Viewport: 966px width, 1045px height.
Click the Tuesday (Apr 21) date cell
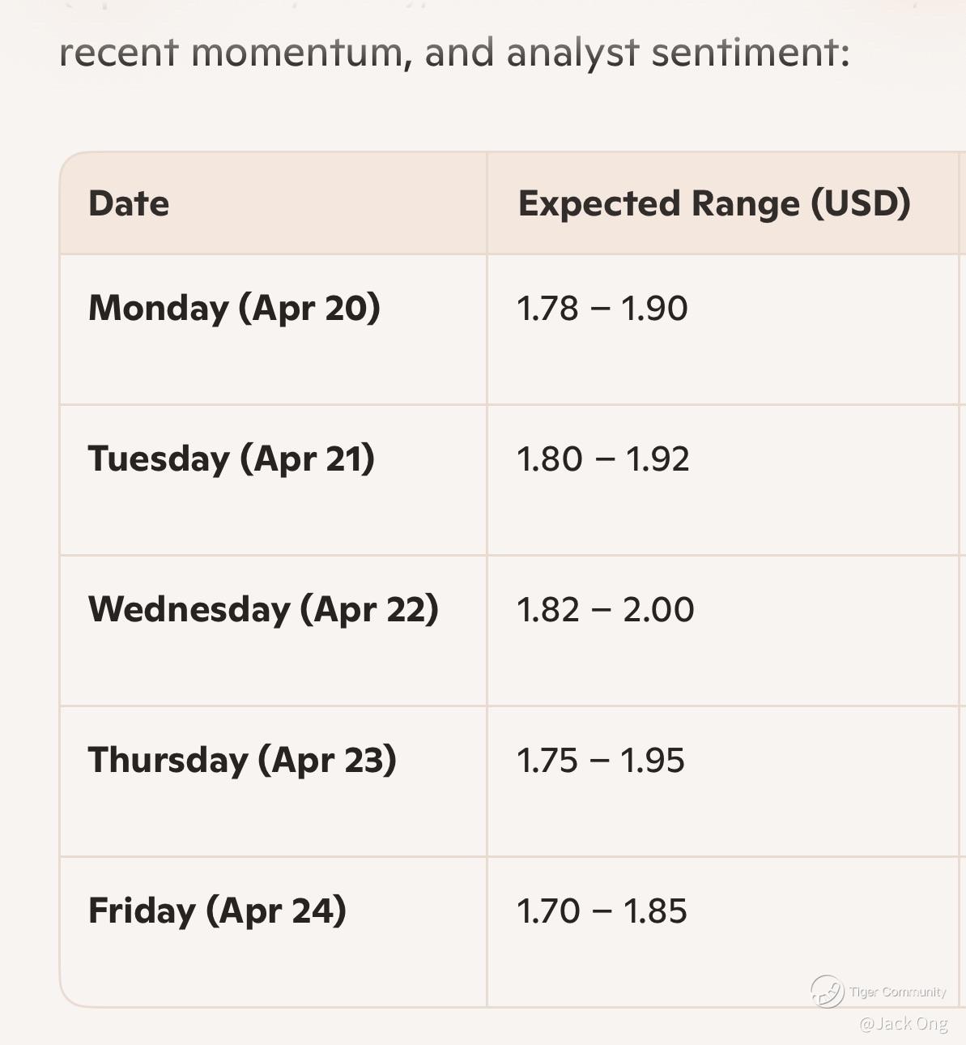[x=232, y=459]
